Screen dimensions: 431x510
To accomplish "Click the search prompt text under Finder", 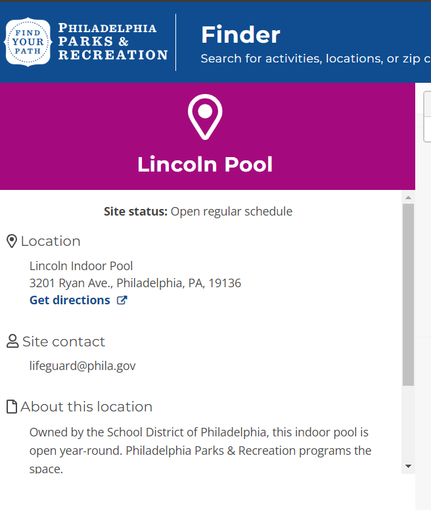I will pyautogui.click(x=315, y=58).
